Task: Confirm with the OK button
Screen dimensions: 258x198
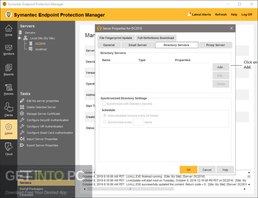Action: click(188, 170)
